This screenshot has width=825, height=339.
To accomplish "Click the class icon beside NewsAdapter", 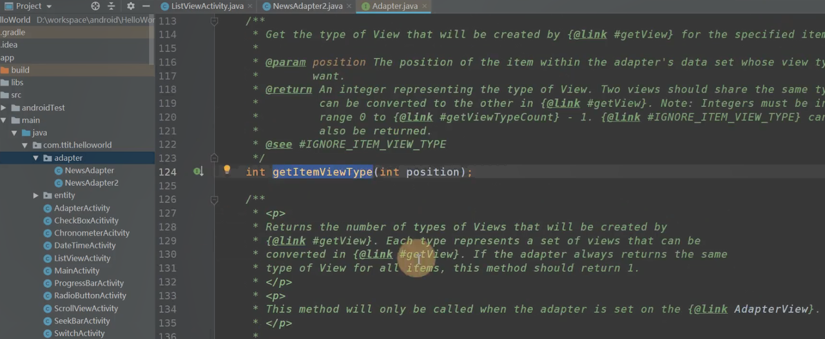I will coord(59,170).
